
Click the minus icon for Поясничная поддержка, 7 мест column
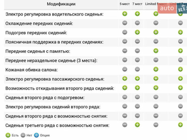tap(137, 41)
